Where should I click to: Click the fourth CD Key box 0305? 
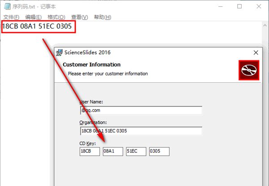click(x=159, y=152)
